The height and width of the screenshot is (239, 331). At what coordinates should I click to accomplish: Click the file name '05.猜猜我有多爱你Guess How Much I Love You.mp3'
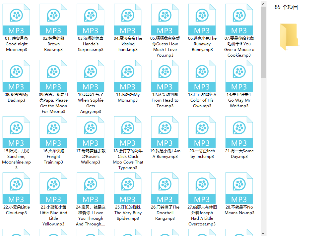tap(165, 47)
